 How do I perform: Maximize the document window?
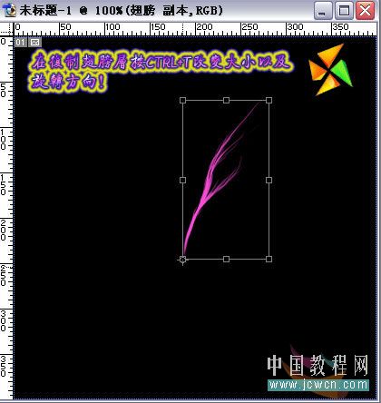click(x=344, y=11)
